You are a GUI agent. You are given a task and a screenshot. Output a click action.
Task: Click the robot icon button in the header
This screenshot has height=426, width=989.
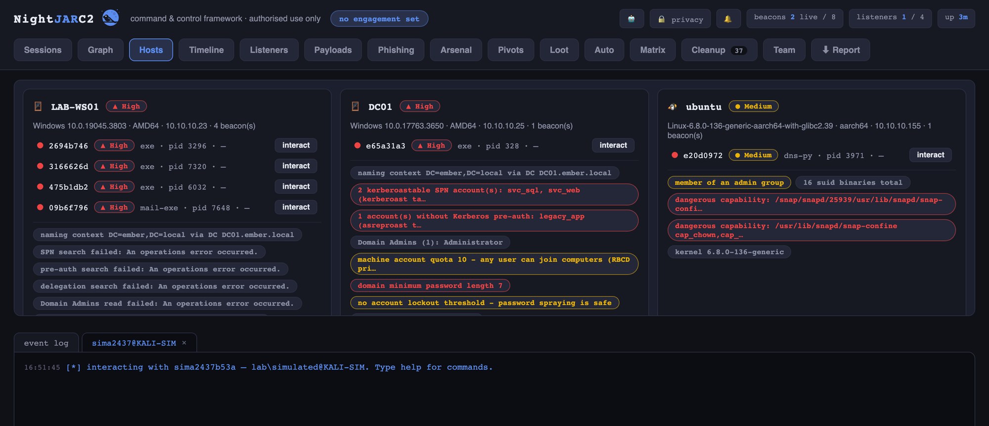tap(631, 19)
